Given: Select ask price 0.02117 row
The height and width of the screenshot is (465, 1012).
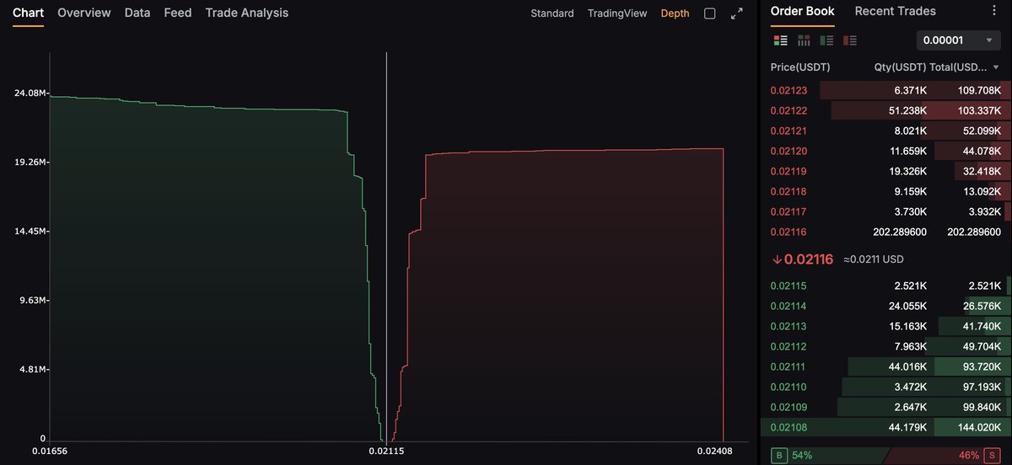Looking at the screenshot, I should (x=886, y=211).
